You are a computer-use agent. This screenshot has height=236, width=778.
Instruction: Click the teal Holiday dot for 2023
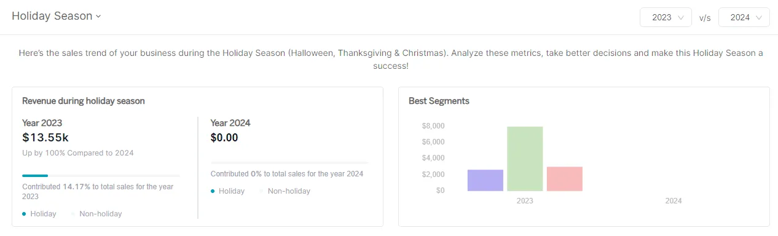(24, 214)
